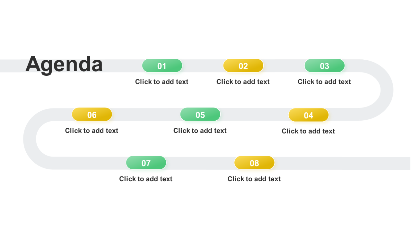Select the gray road segment right of badge 08
411x231 pixels.
click(x=343, y=163)
